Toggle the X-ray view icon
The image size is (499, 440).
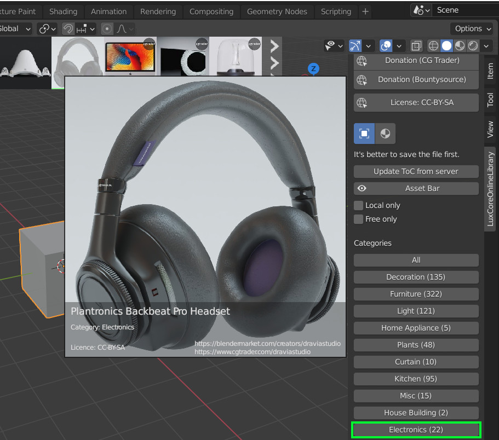coord(416,46)
